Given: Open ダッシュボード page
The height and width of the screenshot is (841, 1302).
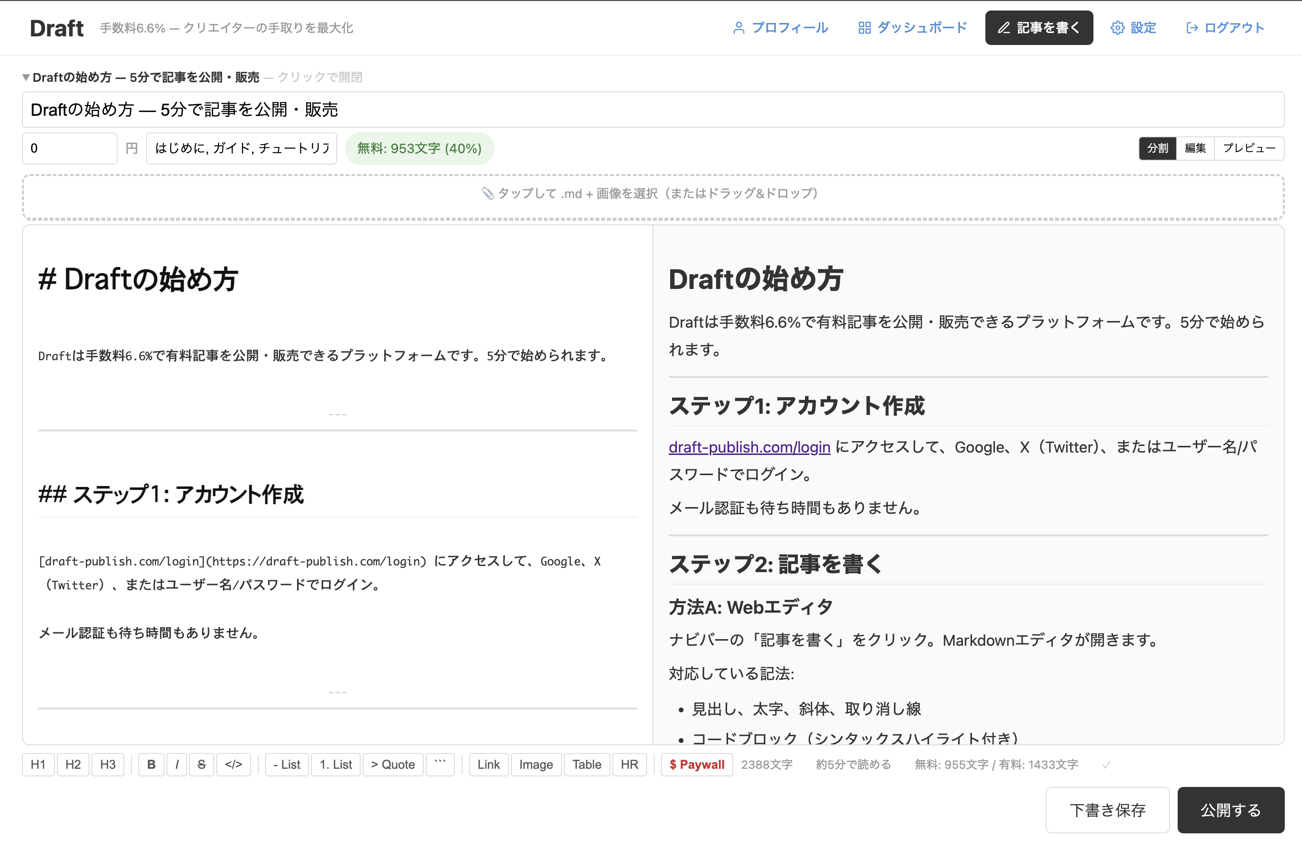Looking at the screenshot, I should (x=912, y=28).
